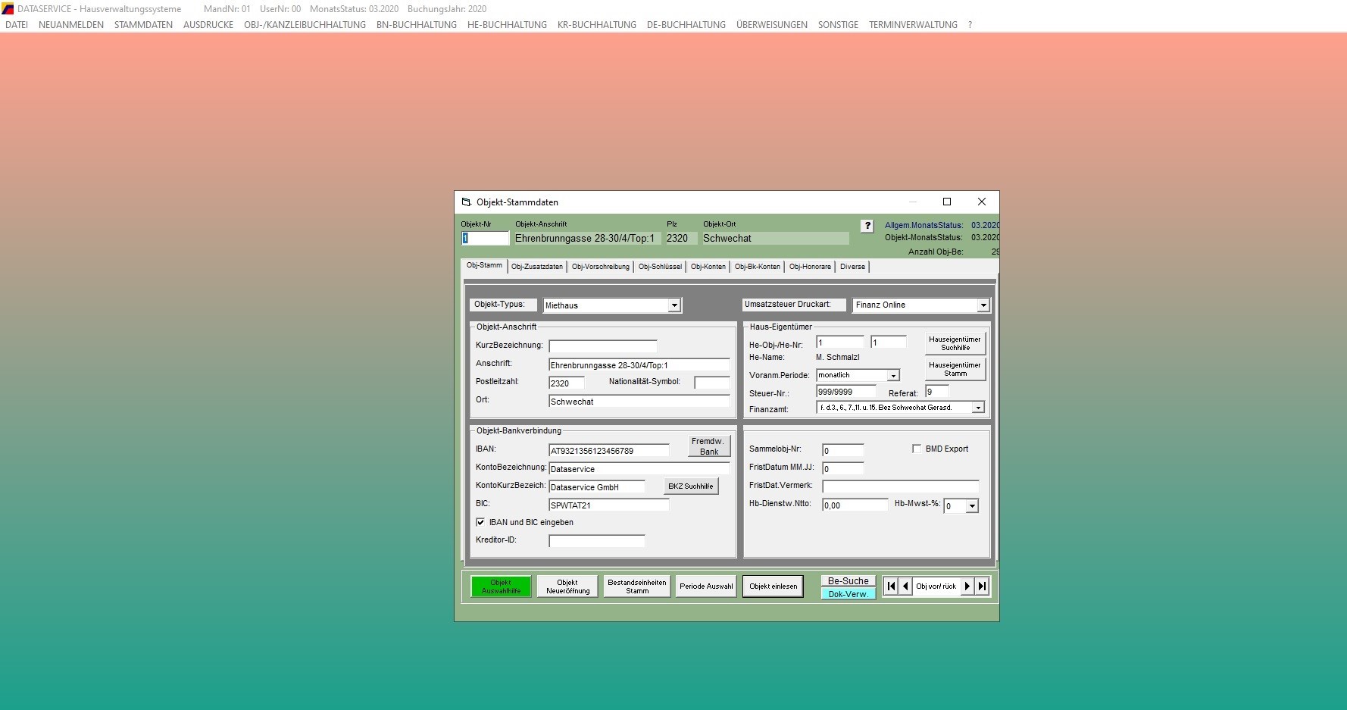Switch to the Obj-Konten tab
1347x710 pixels.
point(708,267)
